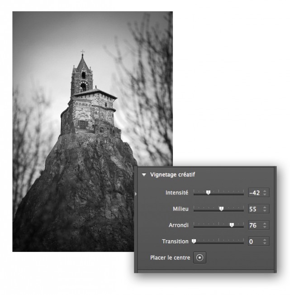Decrease Milieu with the down stepper arrow
The image size is (290, 295).
pos(265,211)
